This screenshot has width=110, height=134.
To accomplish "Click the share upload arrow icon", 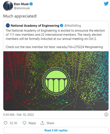I will 42,123.
